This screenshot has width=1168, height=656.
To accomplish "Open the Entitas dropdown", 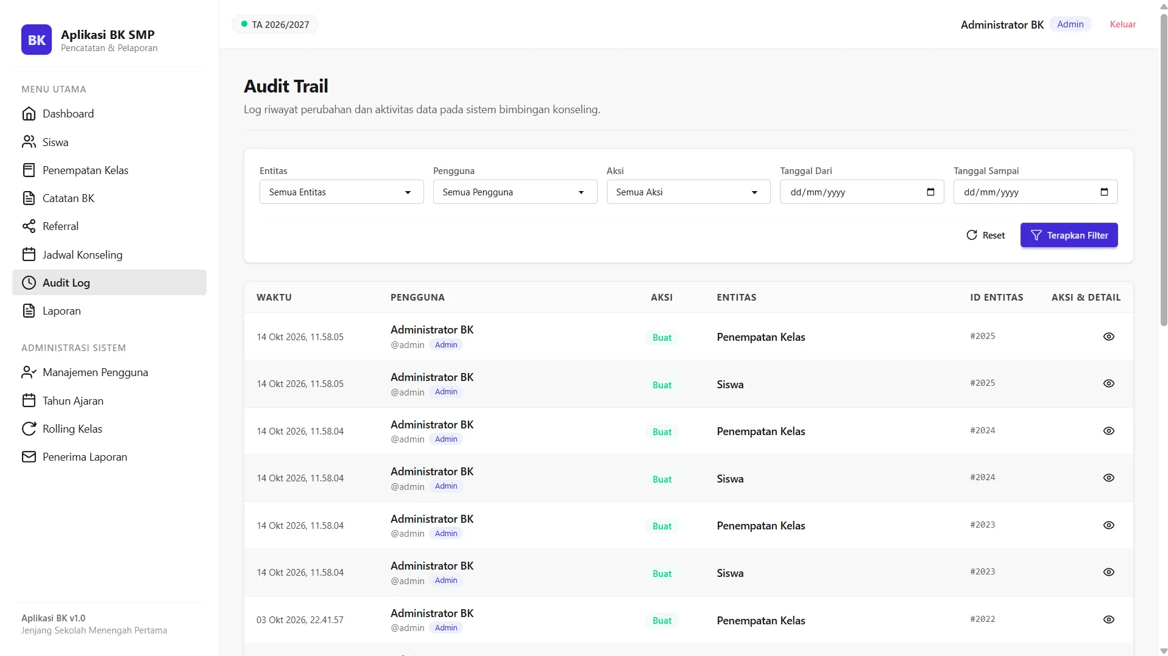I will click(341, 192).
